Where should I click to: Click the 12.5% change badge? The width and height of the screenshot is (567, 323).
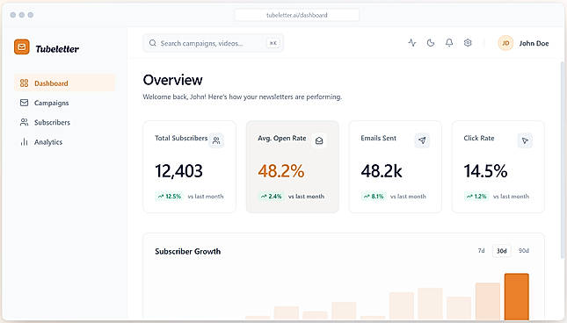[169, 197]
